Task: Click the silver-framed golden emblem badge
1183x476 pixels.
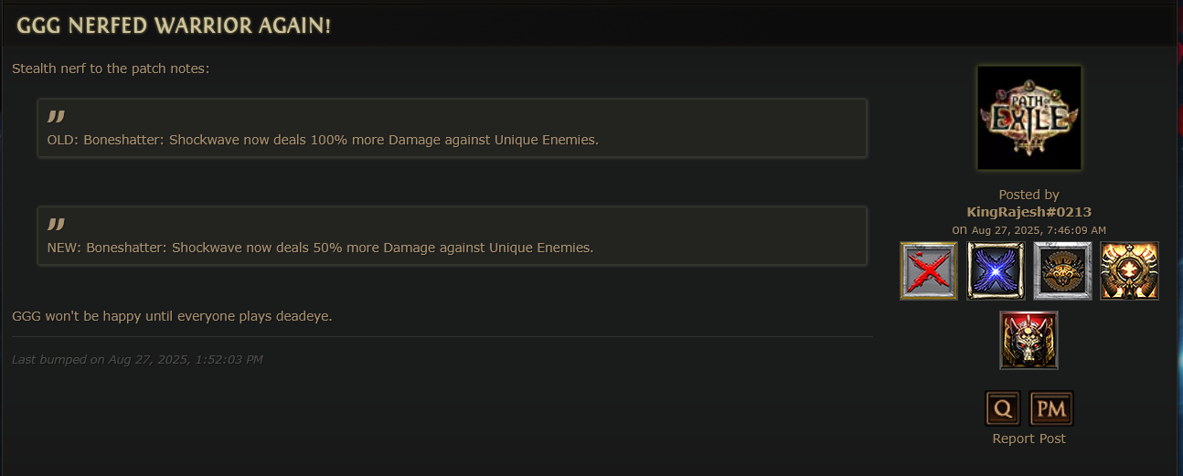Action: point(1062,271)
